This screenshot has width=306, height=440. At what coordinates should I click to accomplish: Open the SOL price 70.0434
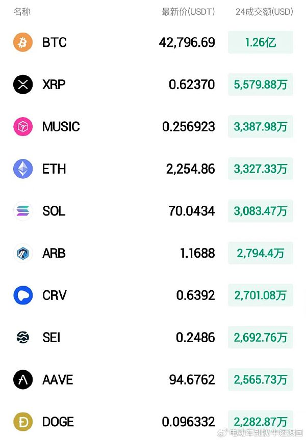click(x=191, y=211)
